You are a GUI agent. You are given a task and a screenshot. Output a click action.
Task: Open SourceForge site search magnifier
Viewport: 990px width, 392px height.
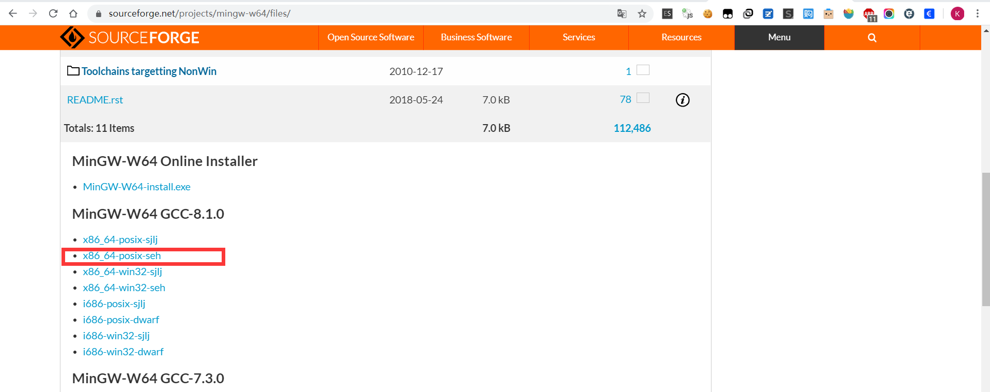(x=872, y=37)
